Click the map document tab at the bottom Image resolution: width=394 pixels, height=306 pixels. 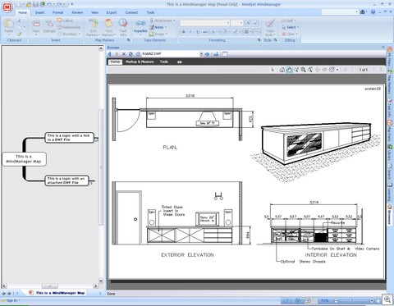(57, 293)
